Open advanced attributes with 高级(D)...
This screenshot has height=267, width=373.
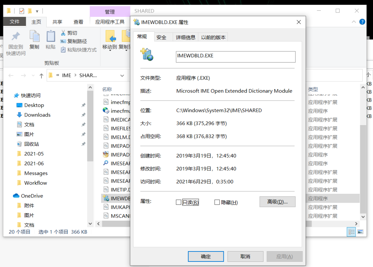click(x=277, y=202)
